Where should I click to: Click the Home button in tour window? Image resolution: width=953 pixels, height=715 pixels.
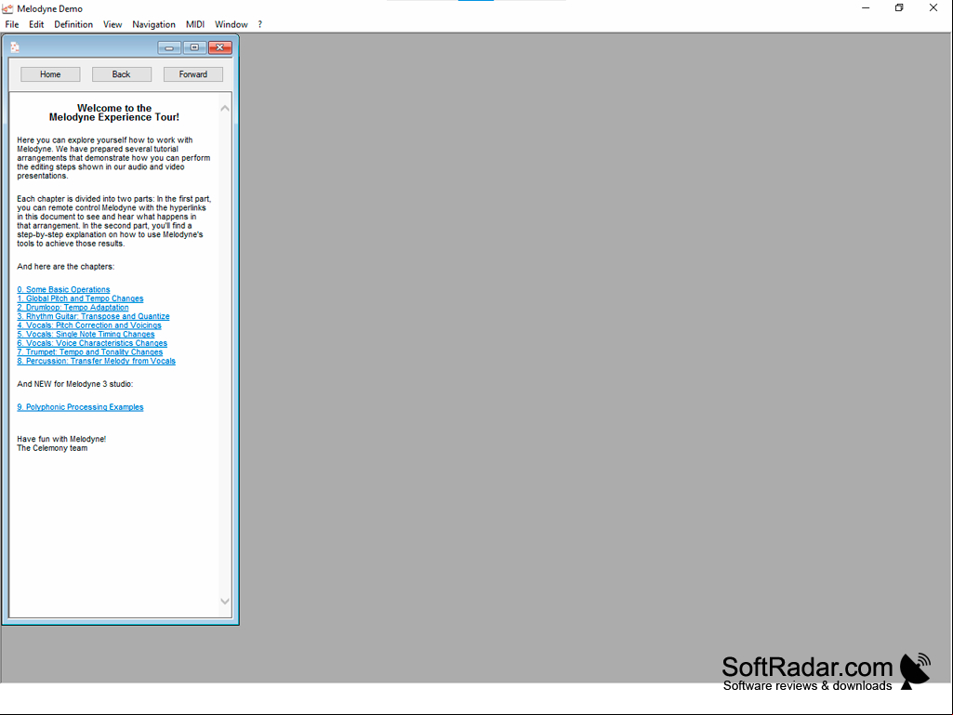click(x=50, y=74)
